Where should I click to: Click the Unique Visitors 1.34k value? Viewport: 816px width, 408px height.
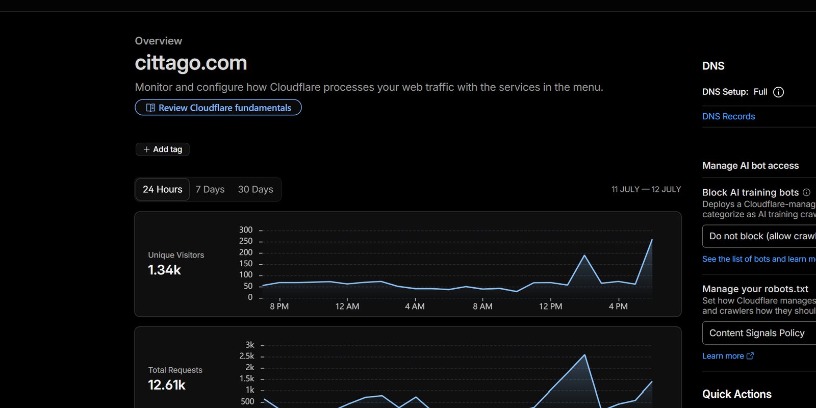pos(164,270)
